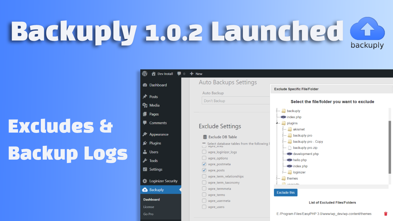Screen dimensions: 393x221
Task: Select the Tools wrench icon
Action: point(144,161)
